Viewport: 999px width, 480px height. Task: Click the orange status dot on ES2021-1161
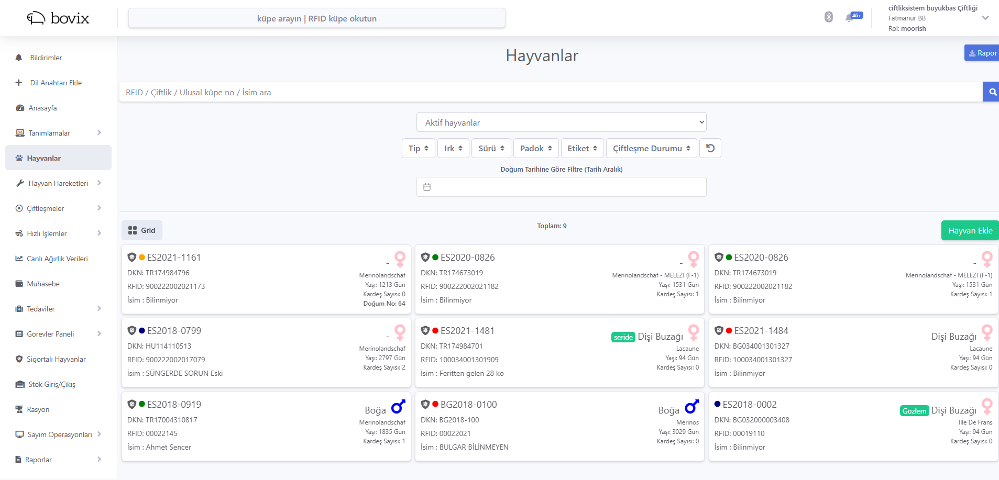142,257
